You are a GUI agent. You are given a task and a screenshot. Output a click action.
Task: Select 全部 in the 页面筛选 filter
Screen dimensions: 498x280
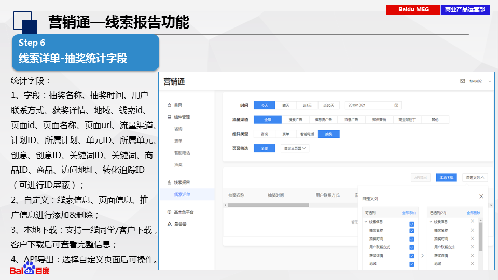coord(264,148)
